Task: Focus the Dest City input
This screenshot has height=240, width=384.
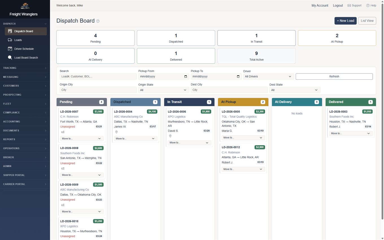Action: (x=229, y=90)
